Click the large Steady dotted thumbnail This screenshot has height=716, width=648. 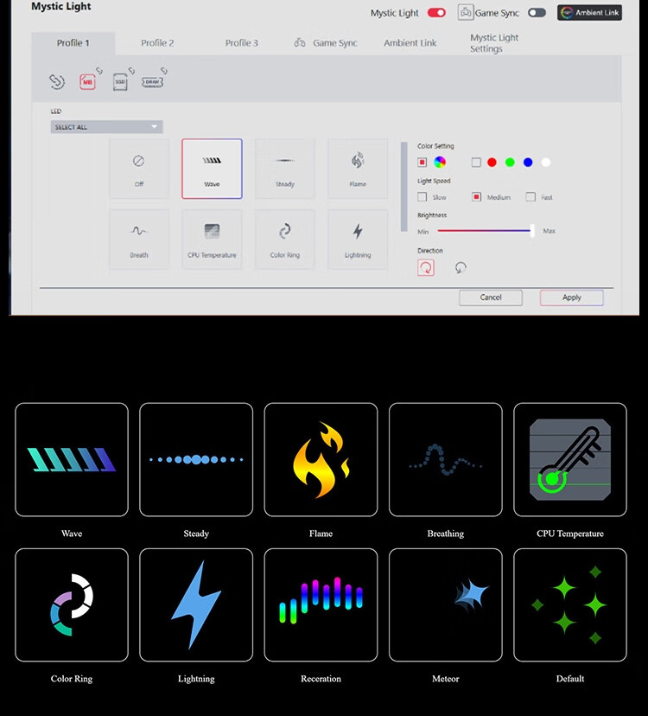pos(196,459)
